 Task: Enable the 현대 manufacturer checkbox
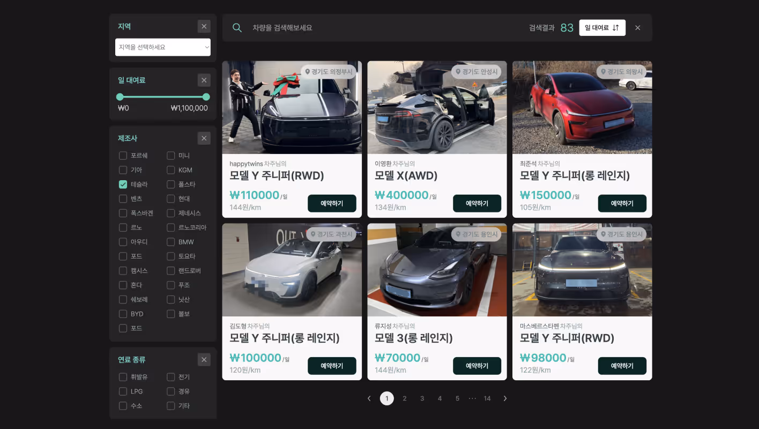pos(170,199)
